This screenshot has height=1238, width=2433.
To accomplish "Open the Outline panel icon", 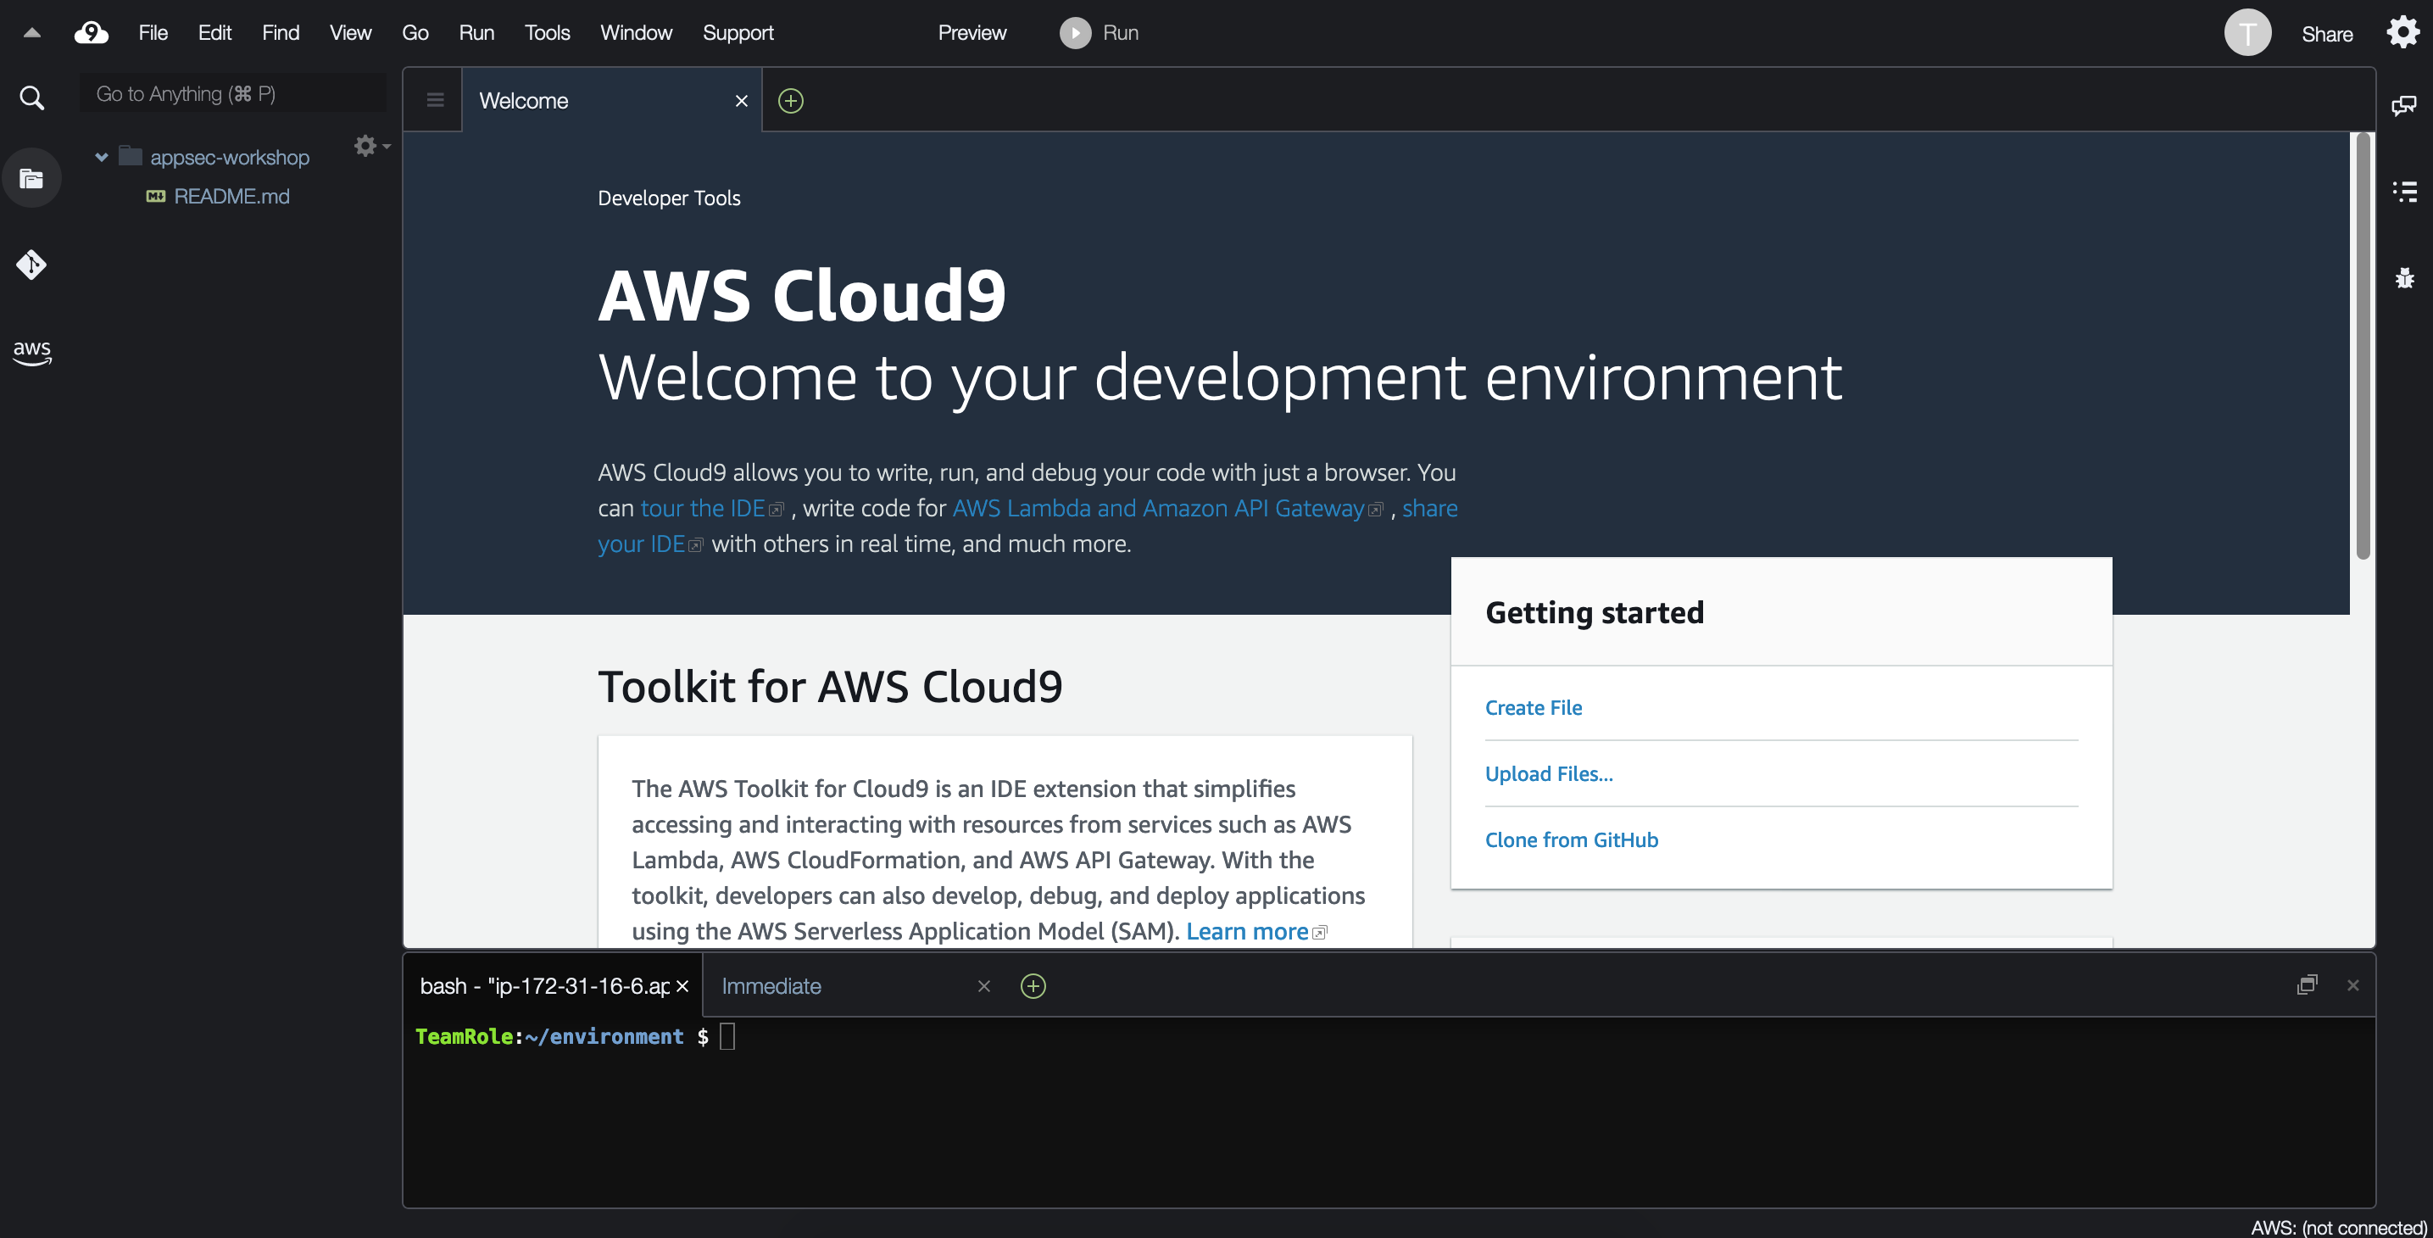I will click(2403, 192).
